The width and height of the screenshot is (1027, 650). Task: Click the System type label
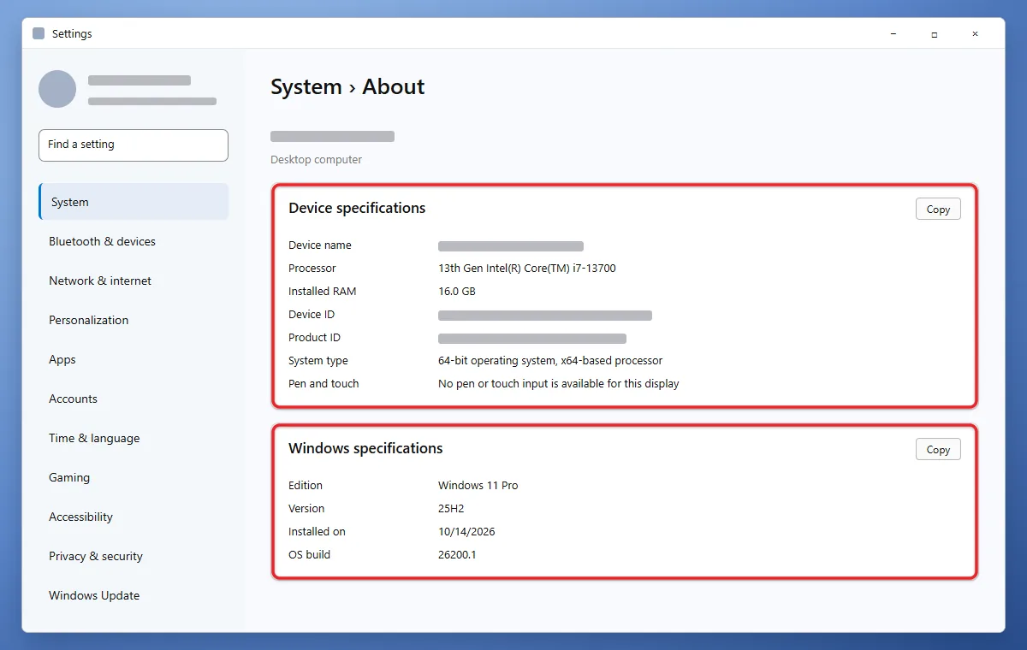click(x=318, y=360)
